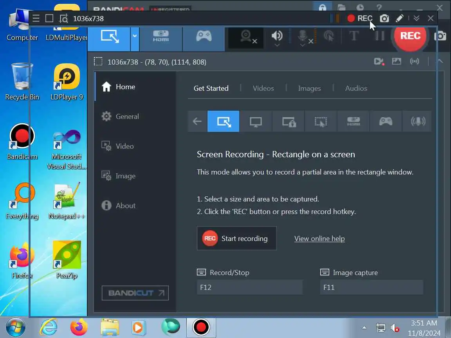Screen dimensions: 451x338
Task: Expand the microphone settings chevron
Action: pyautogui.click(x=303, y=45)
